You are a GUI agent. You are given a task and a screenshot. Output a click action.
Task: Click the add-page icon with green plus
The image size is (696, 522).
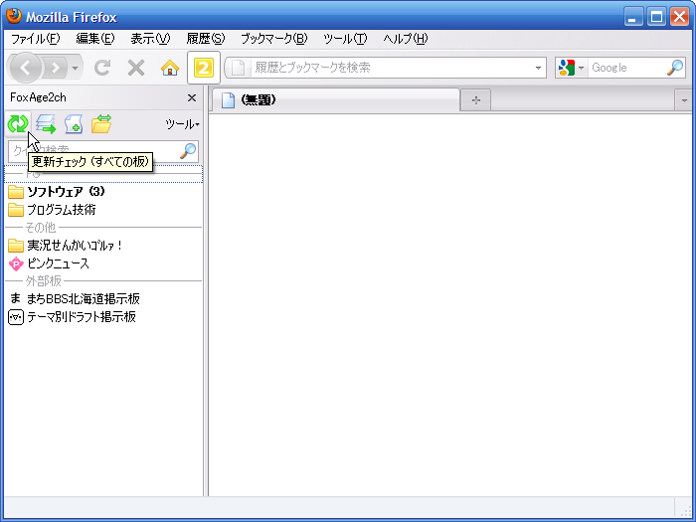74,124
